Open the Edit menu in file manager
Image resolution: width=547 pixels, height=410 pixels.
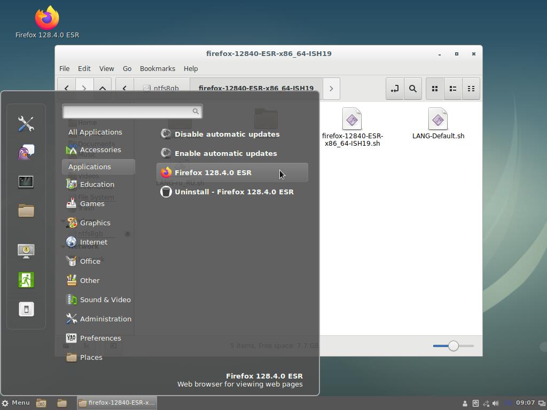(84, 69)
